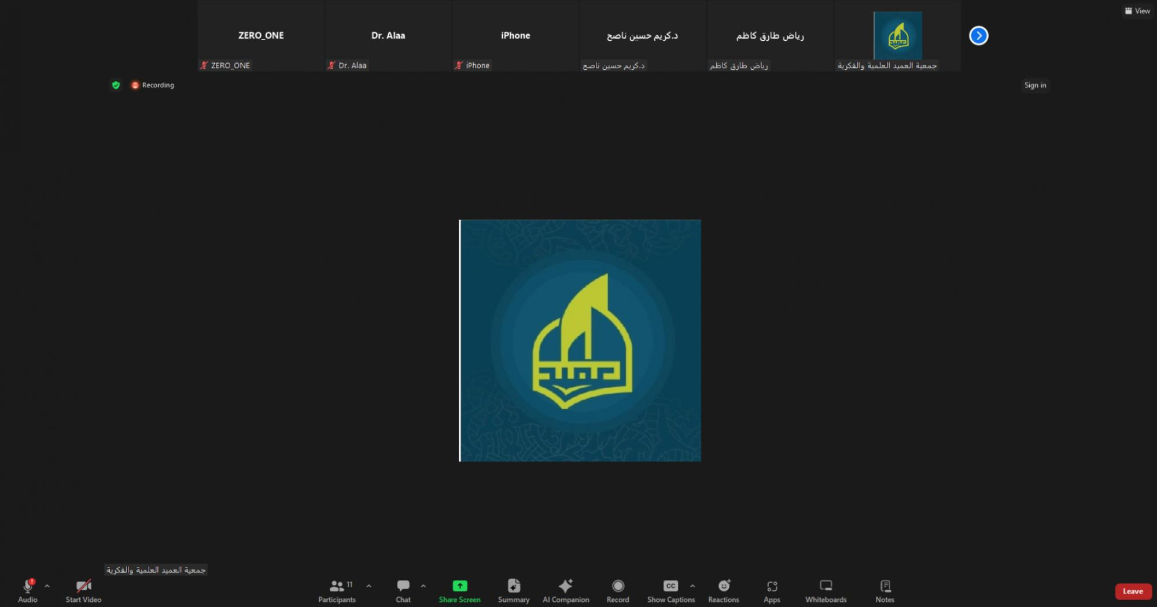
Task: Expand the captions options arrow
Action: tap(692, 586)
